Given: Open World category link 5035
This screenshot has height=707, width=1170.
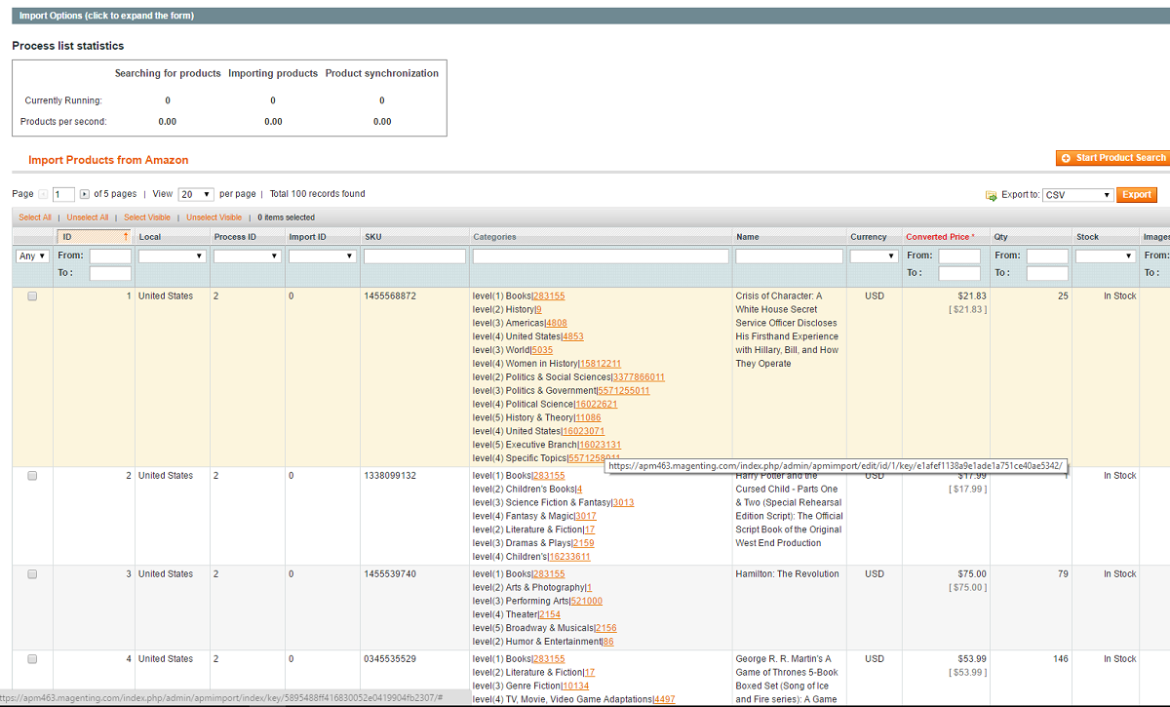Looking at the screenshot, I should point(542,350).
